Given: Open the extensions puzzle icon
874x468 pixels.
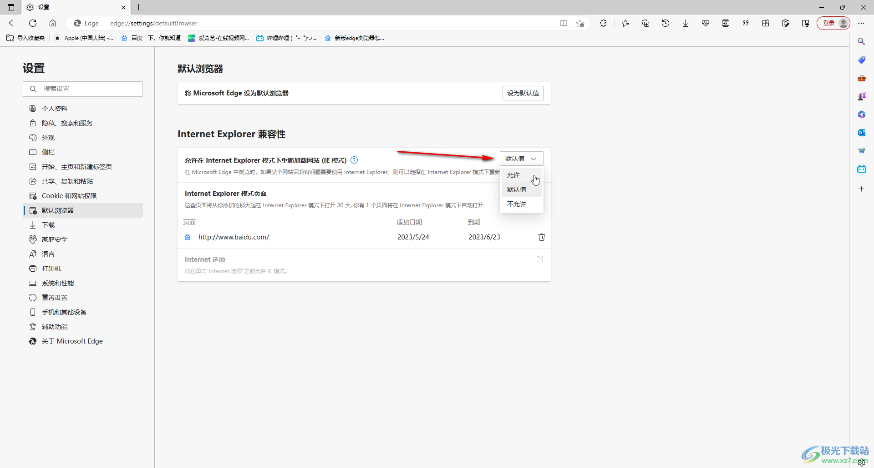Looking at the screenshot, I should (x=604, y=23).
